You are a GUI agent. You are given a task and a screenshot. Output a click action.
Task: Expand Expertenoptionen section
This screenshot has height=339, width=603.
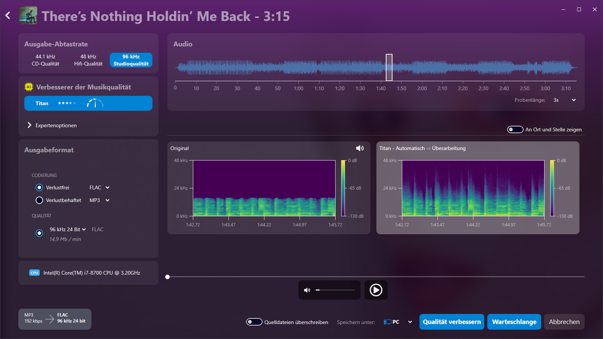point(52,125)
